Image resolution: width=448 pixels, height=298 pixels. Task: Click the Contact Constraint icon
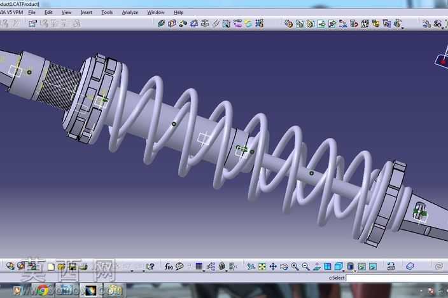coord(172,24)
